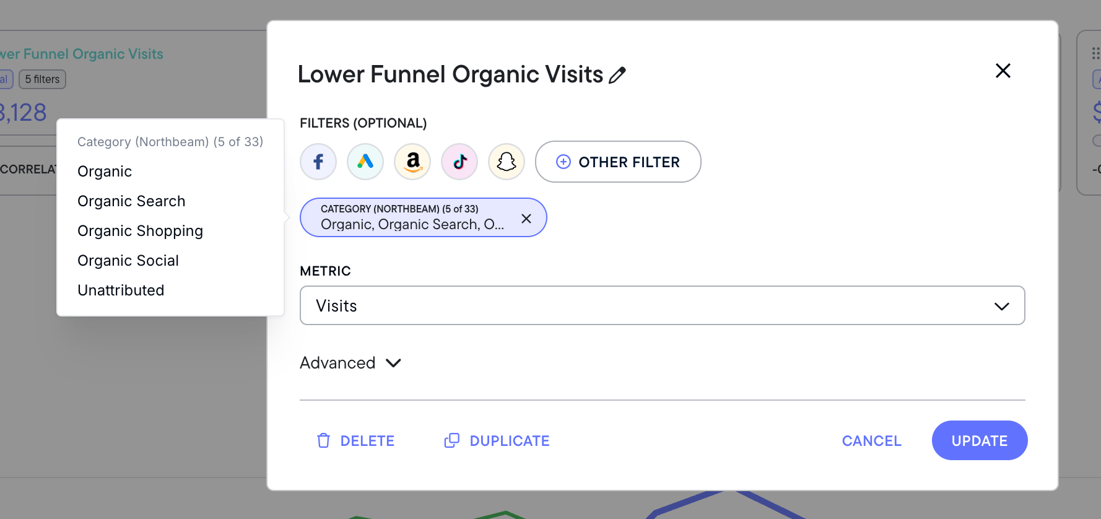
Task: Click the Update button
Action: pyautogui.click(x=980, y=440)
